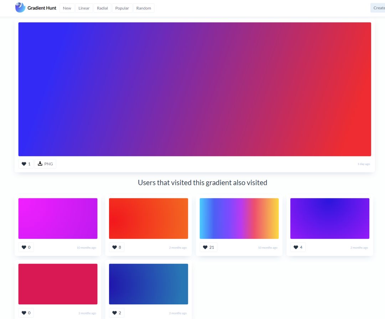Screen dimensions: 385x319
Task: Download the gradient as PNG
Action: point(45,164)
